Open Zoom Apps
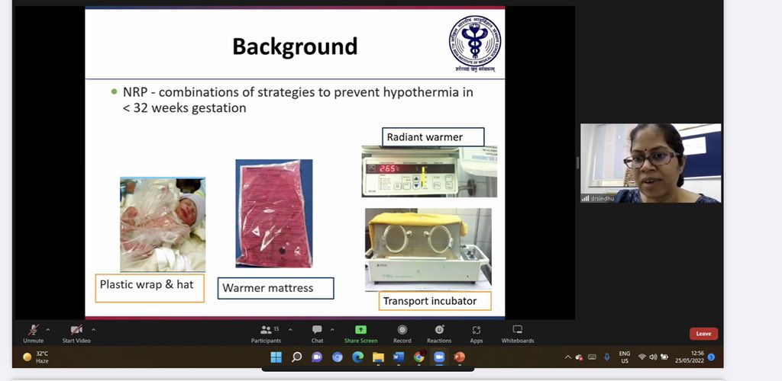 (477, 333)
